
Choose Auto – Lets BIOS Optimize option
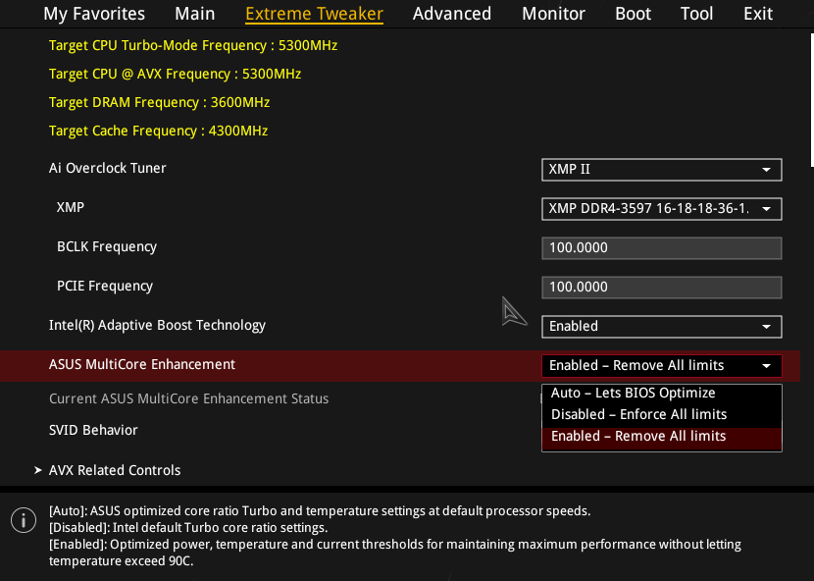661,393
